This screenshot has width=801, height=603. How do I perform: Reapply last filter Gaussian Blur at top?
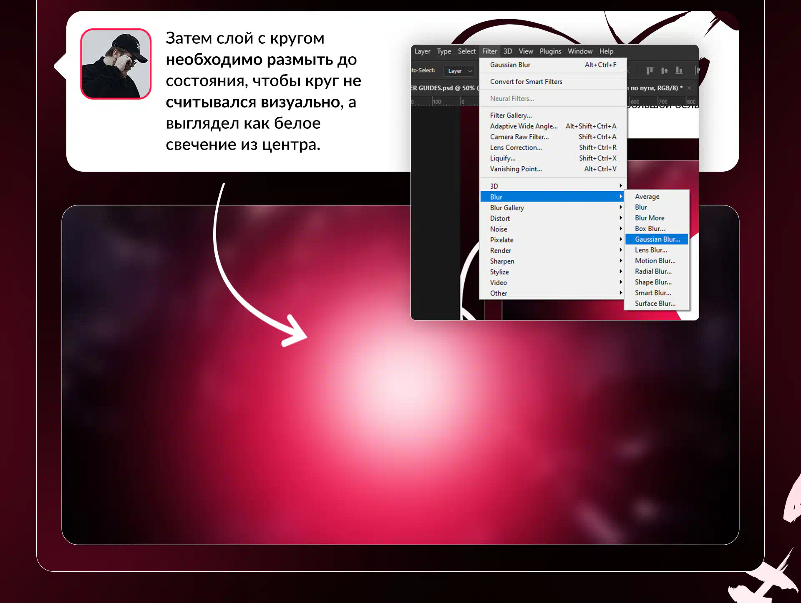(x=510, y=65)
